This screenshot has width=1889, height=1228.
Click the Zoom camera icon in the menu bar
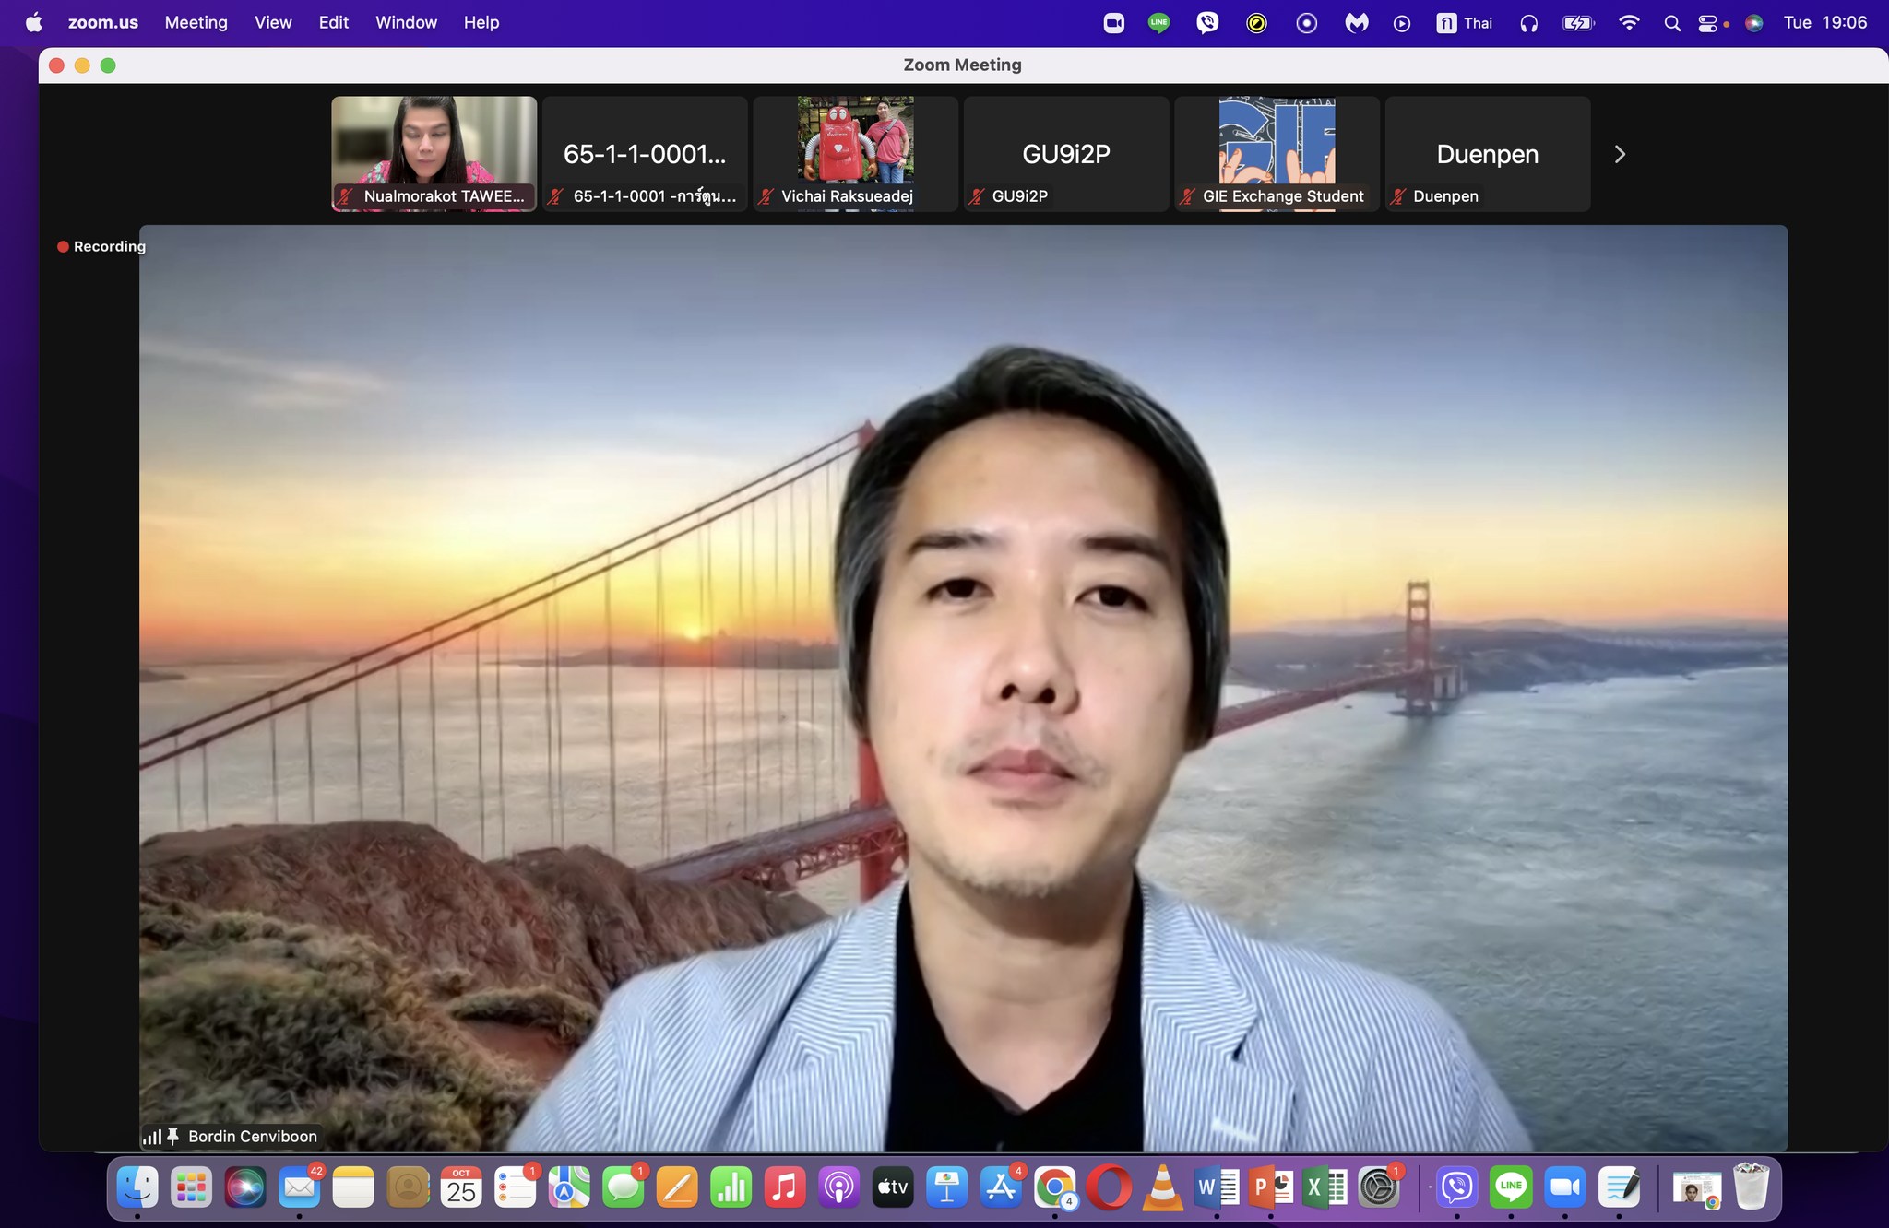coord(1113,23)
